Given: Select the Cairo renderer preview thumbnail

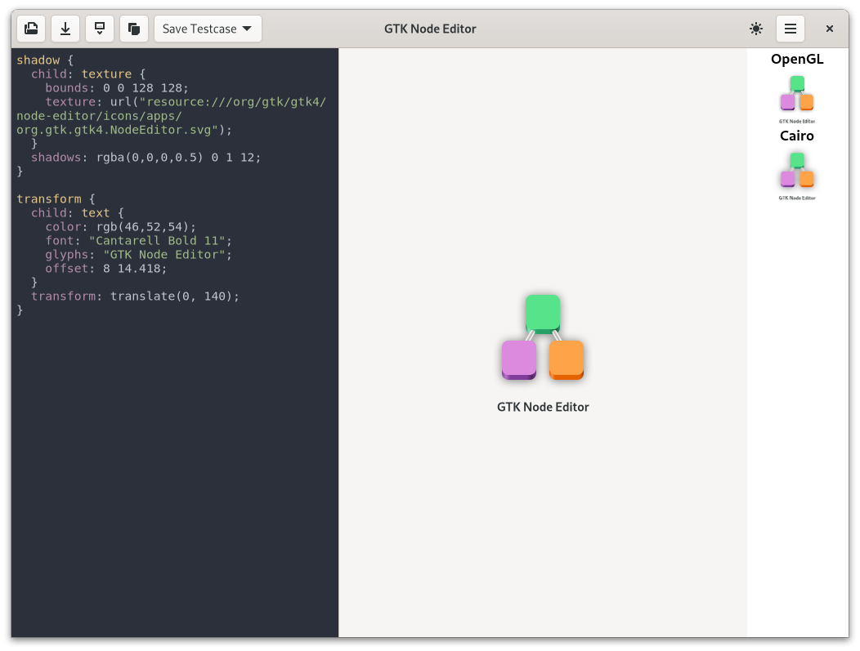Looking at the screenshot, I should (797, 174).
